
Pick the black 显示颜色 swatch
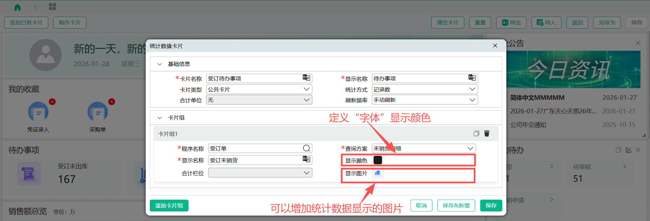(x=378, y=160)
